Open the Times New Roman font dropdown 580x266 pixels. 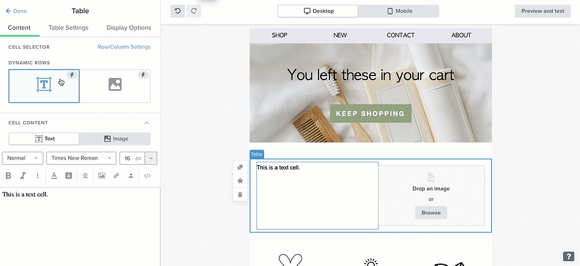[82, 158]
